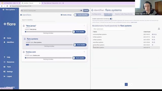This screenshot has width=162, height=91.
Task: Click the Yohan Trepanier webcam thumbnail
Action: [149, 8]
